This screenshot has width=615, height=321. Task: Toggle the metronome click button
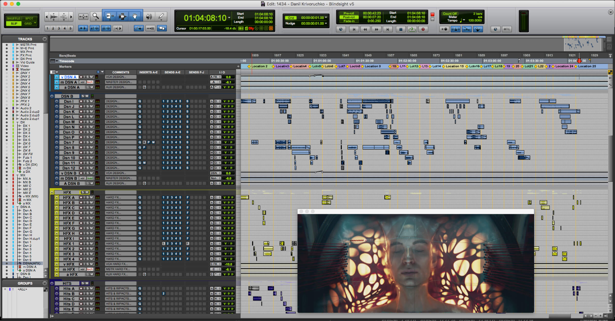(x=455, y=29)
